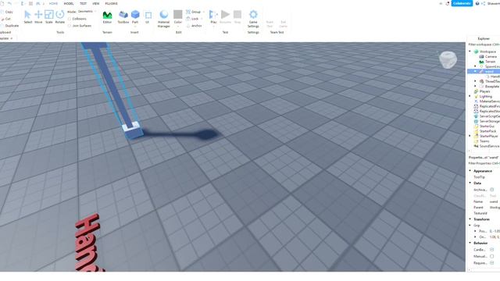Click the Group icon

[x=188, y=12]
